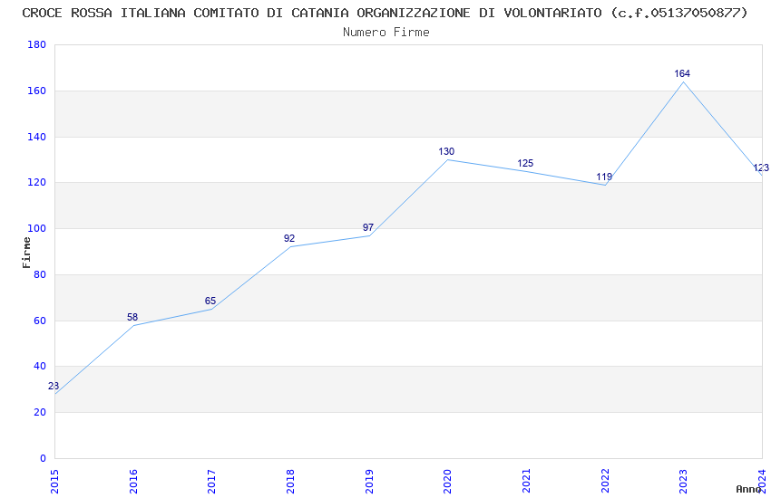
Task: Click the data label 125 for 2021
Action: tap(525, 163)
